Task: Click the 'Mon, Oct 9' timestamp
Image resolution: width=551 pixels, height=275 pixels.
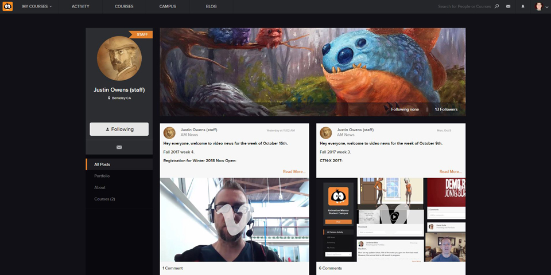Action: click(x=444, y=131)
